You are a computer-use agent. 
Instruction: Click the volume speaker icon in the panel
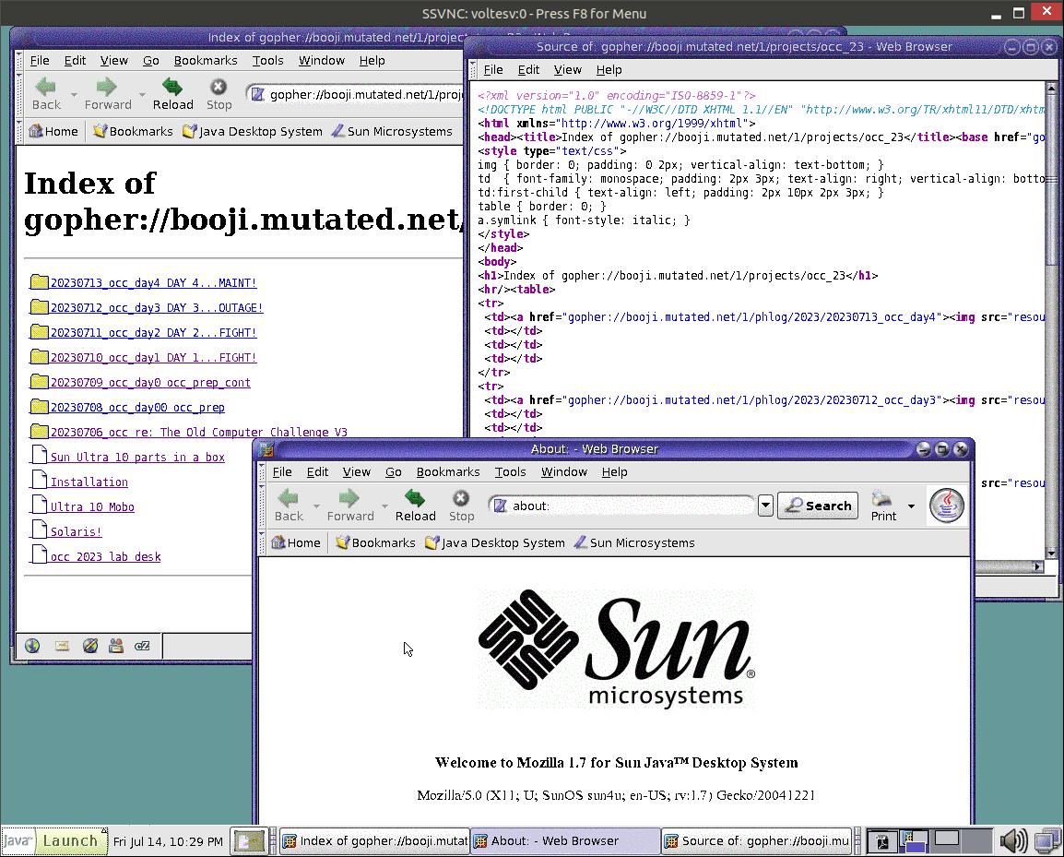click(x=1013, y=840)
